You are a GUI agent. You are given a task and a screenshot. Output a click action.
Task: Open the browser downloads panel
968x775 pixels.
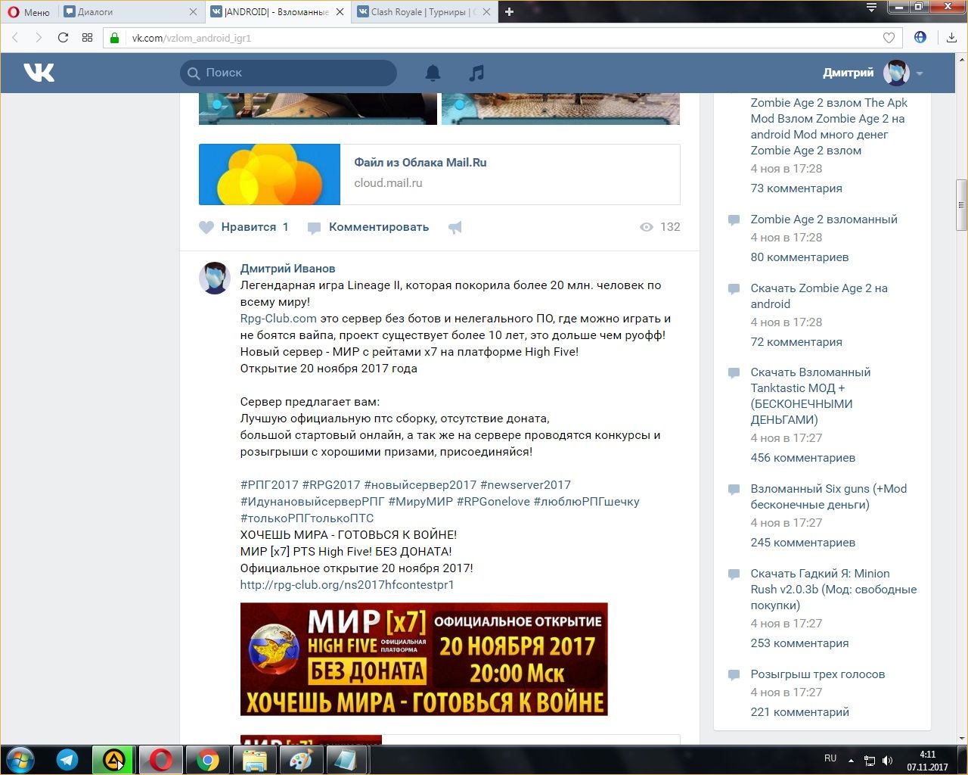(951, 38)
